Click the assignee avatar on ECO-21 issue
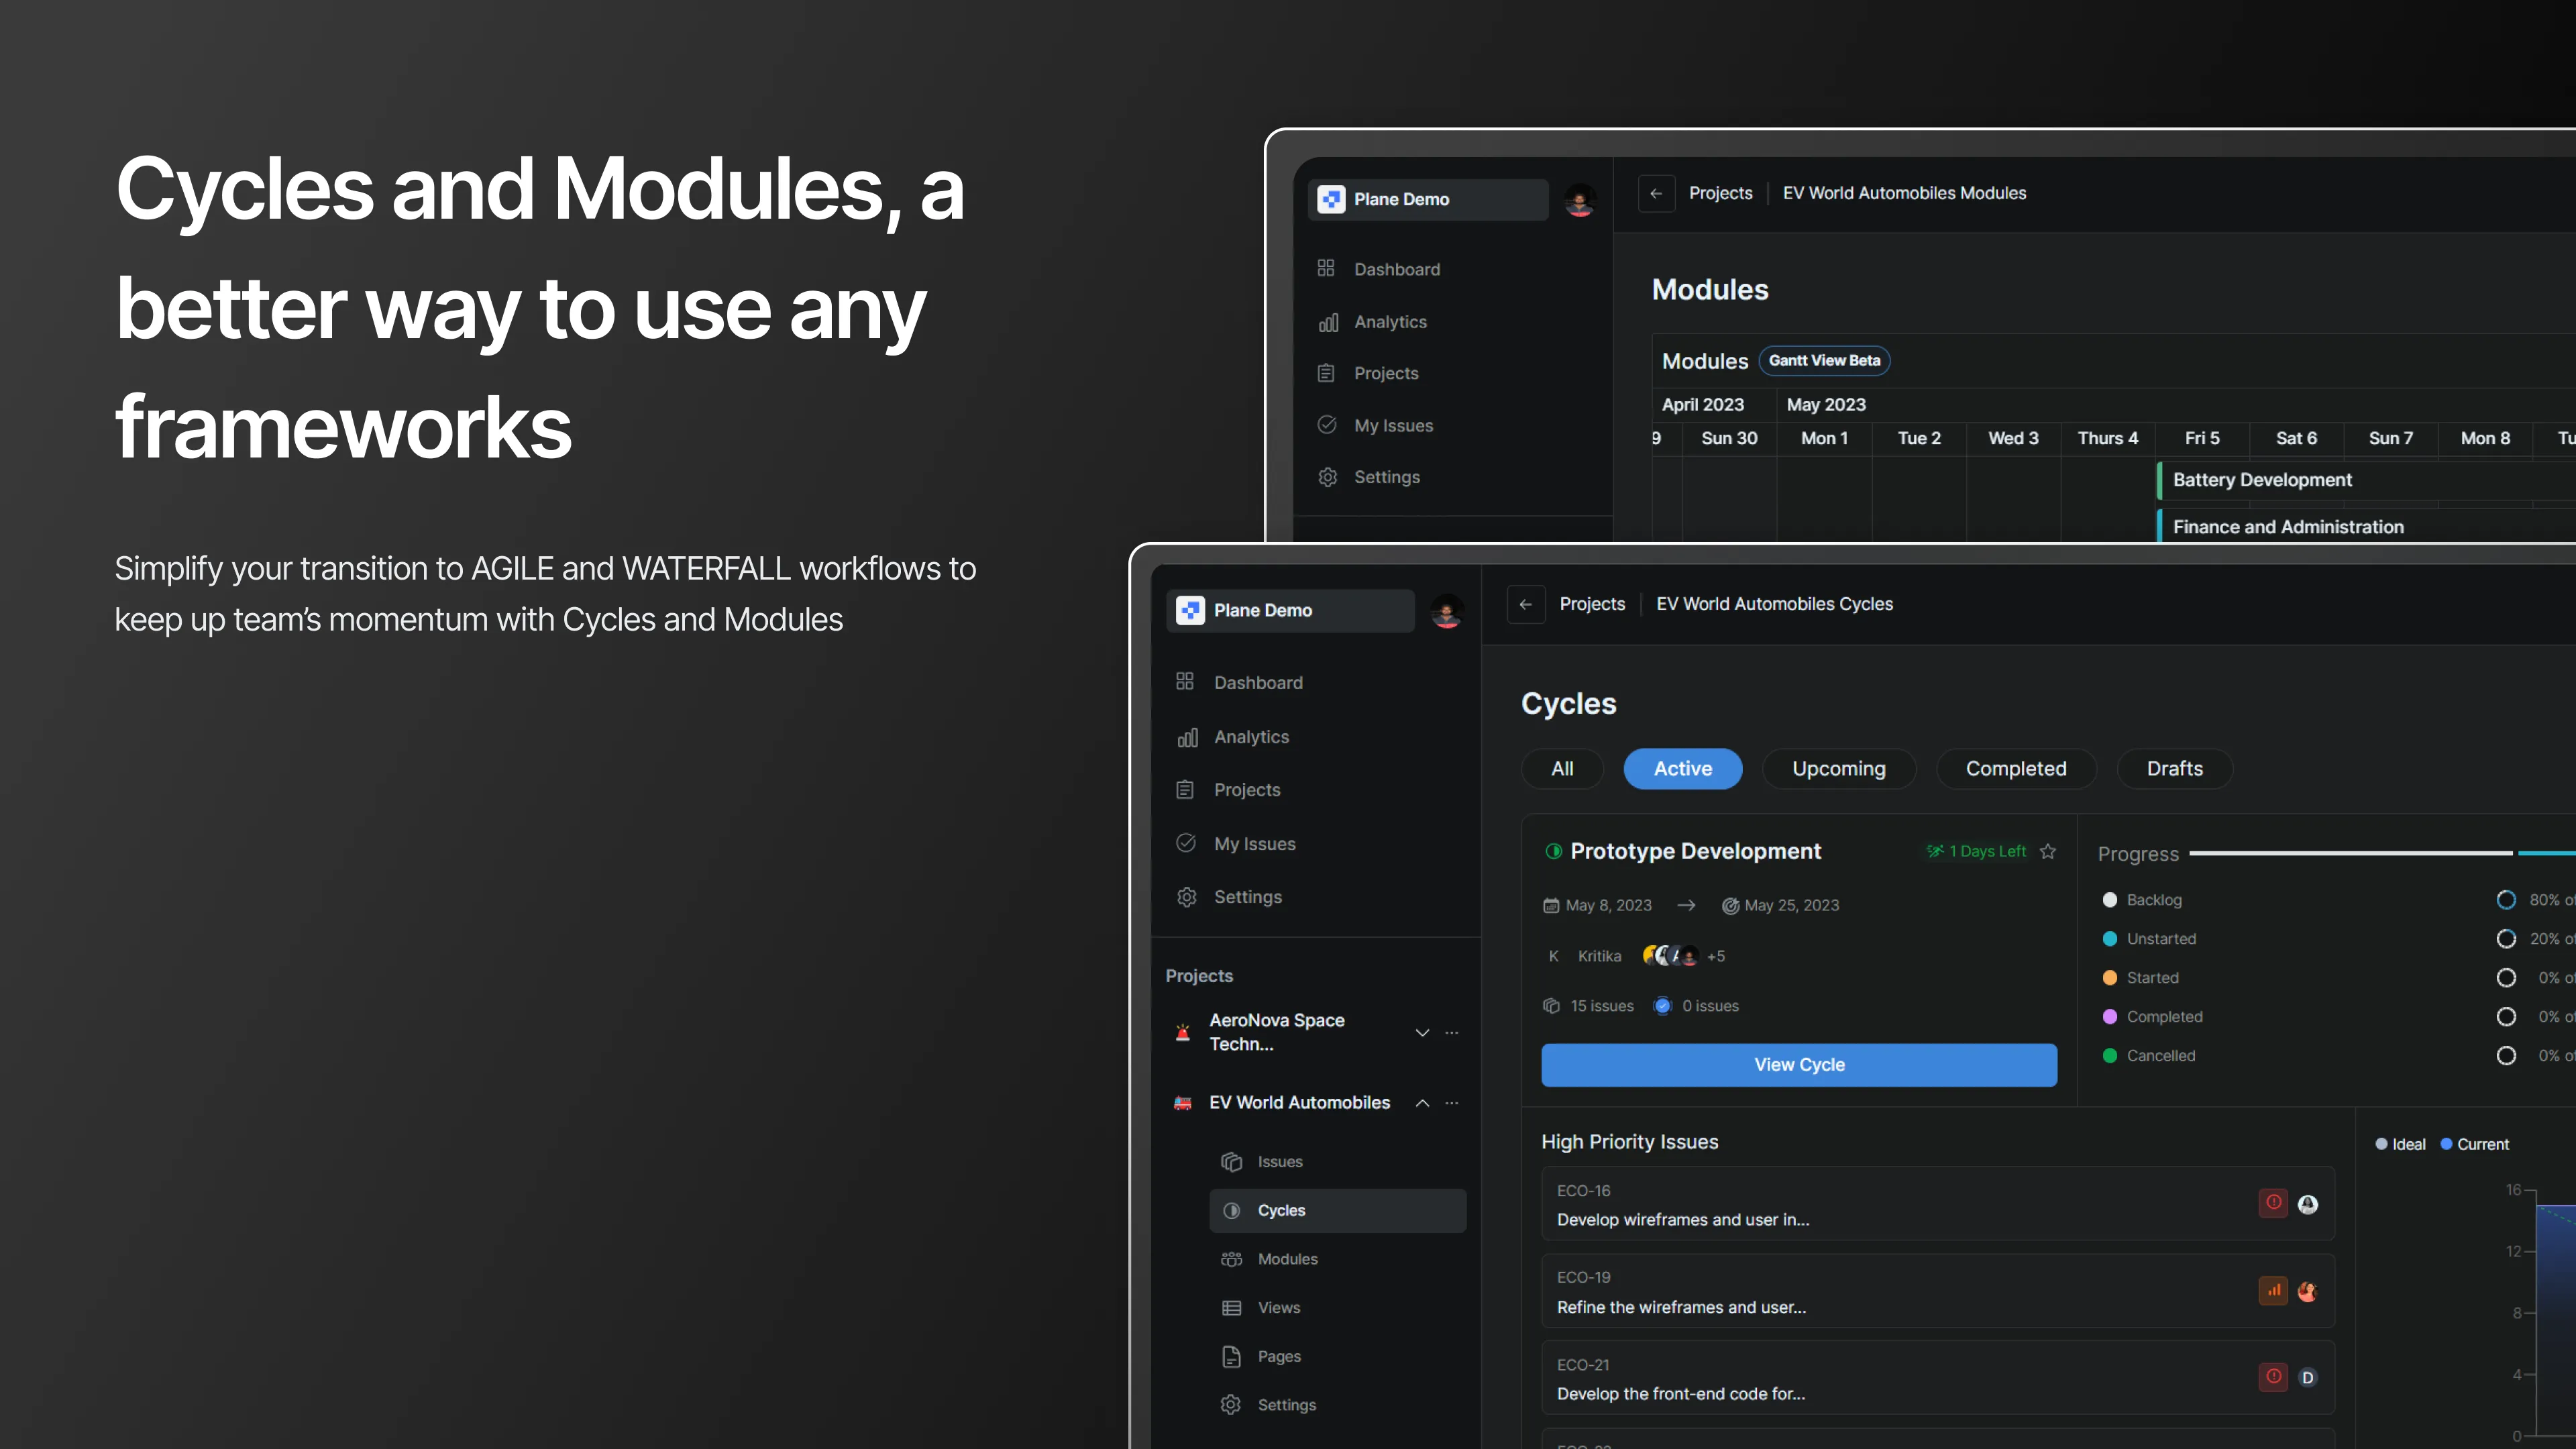This screenshot has width=2576, height=1449. [x=2307, y=1377]
